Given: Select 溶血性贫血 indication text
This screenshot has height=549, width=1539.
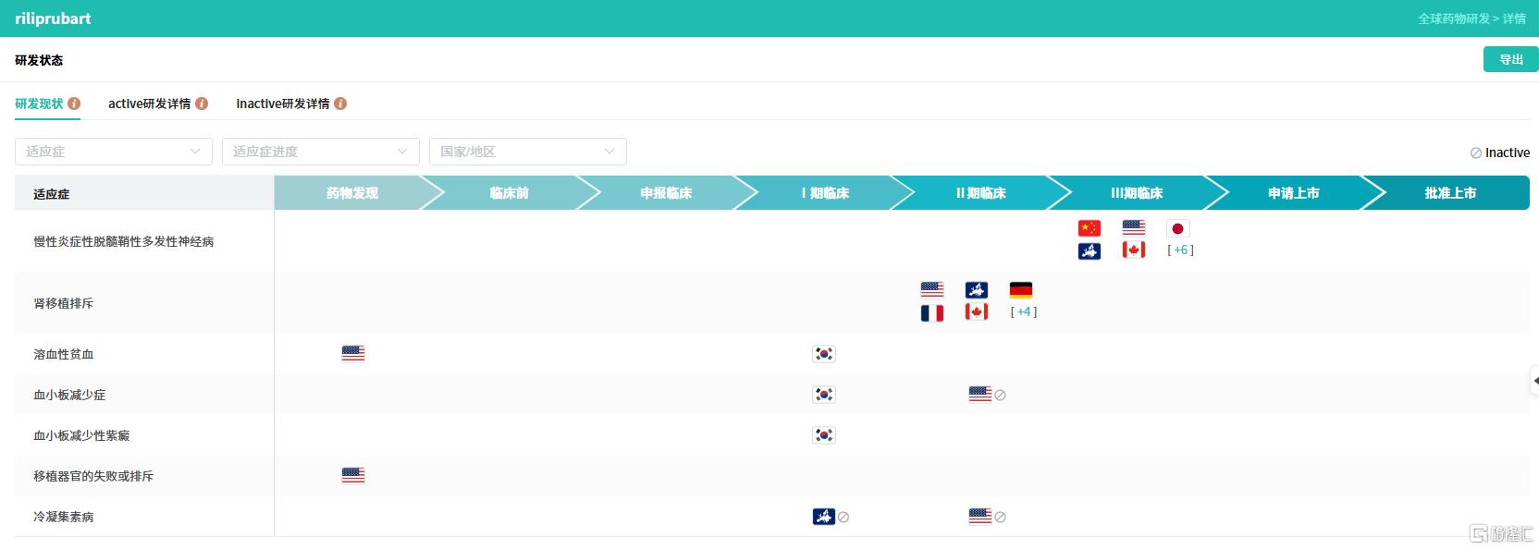Looking at the screenshot, I should 64,354.
